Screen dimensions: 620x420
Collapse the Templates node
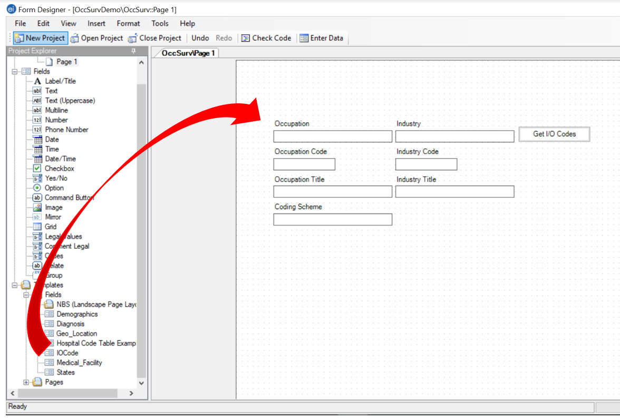[x=15, y=285]
